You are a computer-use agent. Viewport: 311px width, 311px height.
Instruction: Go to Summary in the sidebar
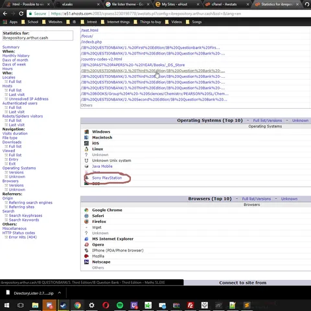(x=11, y=47)
